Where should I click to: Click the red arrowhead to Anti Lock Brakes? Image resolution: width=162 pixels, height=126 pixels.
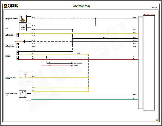tap(72, 65)
